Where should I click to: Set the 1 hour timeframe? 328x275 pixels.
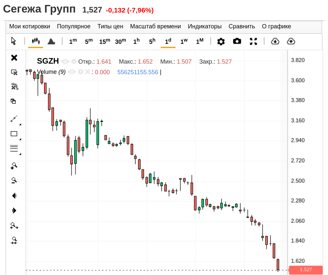click(x=136, y=41)
